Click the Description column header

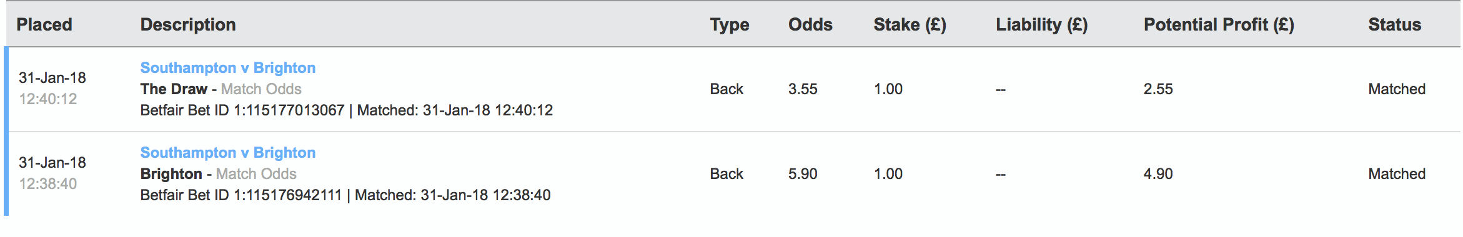pyautogui.click(x=188, y=25)
